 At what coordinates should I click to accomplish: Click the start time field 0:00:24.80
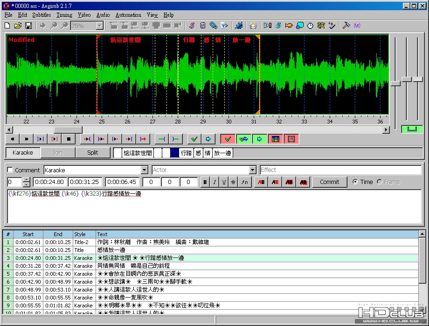point(49,182)
